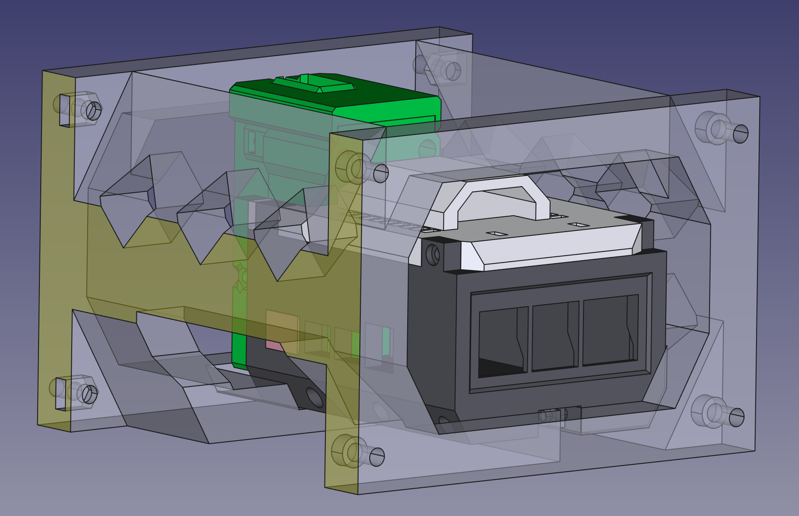Click the round hole at housing's top-left corner
Screen dimensions: 799x516
[x=433, y=255]
